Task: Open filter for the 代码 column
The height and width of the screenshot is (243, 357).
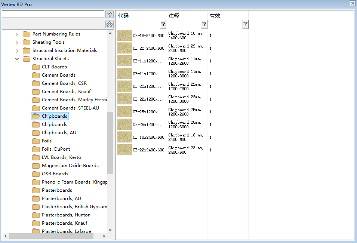Action: click(x=163, y=24)
